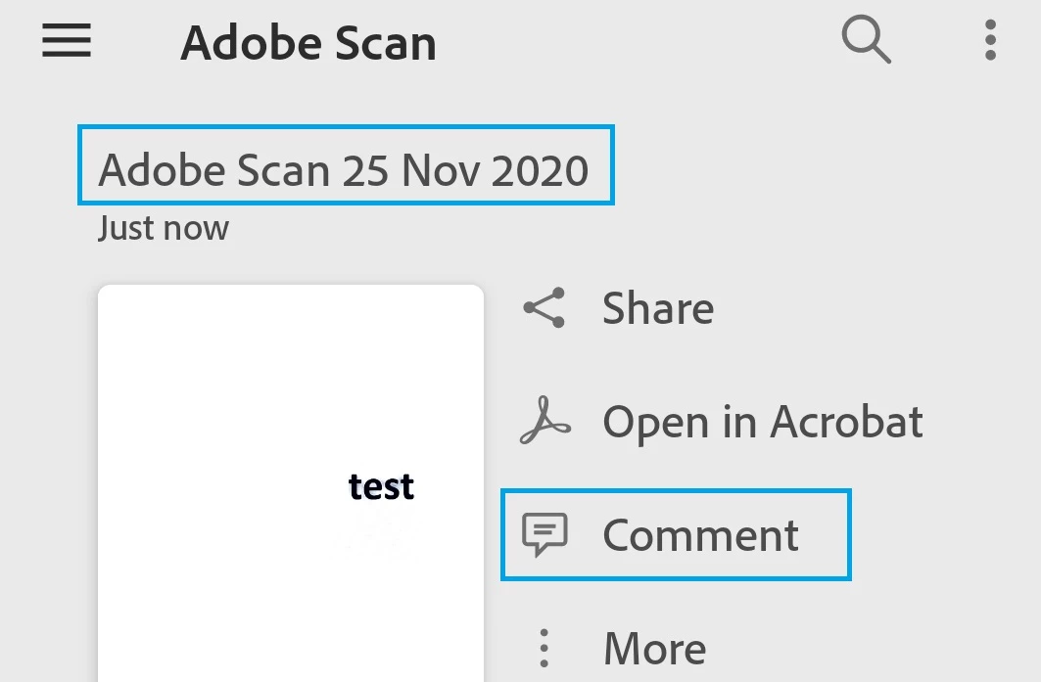Tap the Comment text label
This screenshot has height=682, width=1041.
[x=700, y=535]
